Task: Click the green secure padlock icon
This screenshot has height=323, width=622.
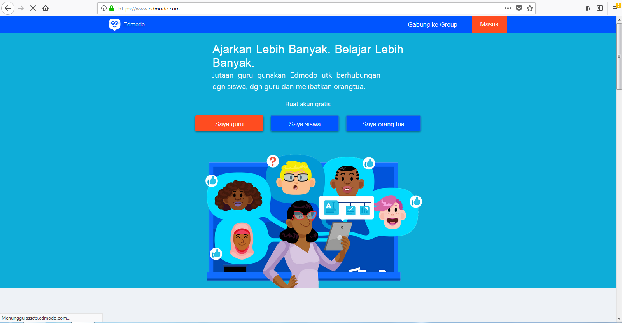Action: [112, 8]
